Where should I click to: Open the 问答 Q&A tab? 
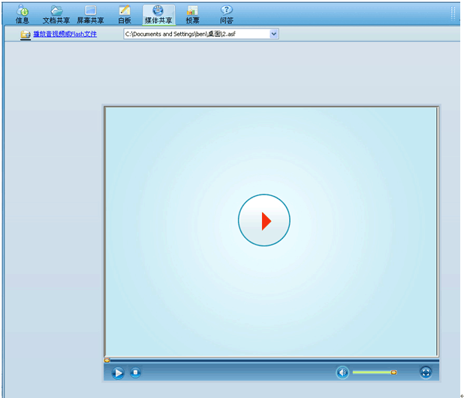227,14
